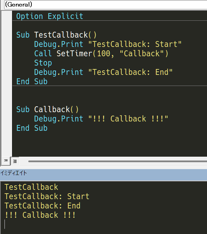207x234 pixels.
Task: Click the Debug.Print "!!! Callback !!!" line
Action: click(x=101, y=119)
